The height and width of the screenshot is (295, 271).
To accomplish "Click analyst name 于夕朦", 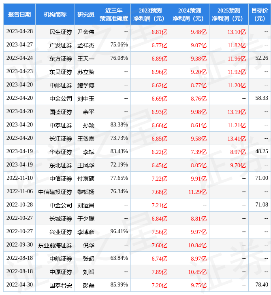I will point(86,219).
